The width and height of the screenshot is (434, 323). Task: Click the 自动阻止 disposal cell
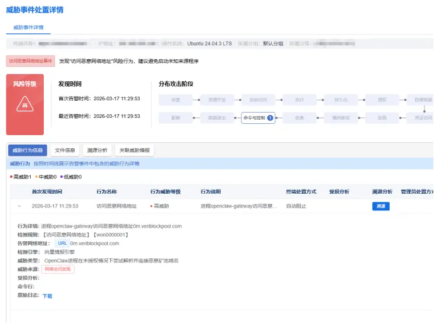tap(296, 206)
